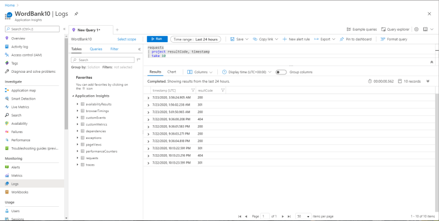Image resolution: width=439 pixels, height=221 pixels.
Task: Add a new query tab
Action: 117,30
